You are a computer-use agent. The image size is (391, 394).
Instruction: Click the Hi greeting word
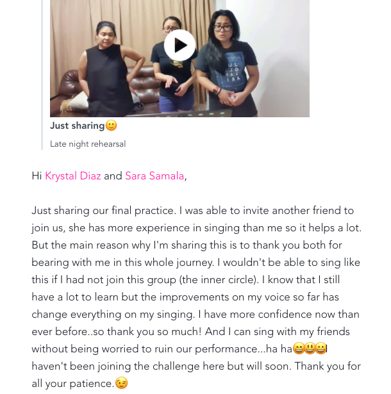[x=37, y=176]
